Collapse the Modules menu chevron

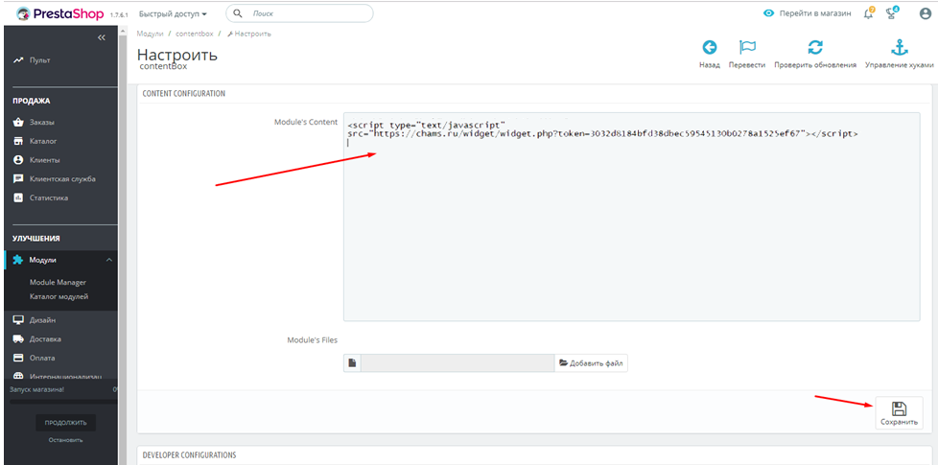click(109, 260)
